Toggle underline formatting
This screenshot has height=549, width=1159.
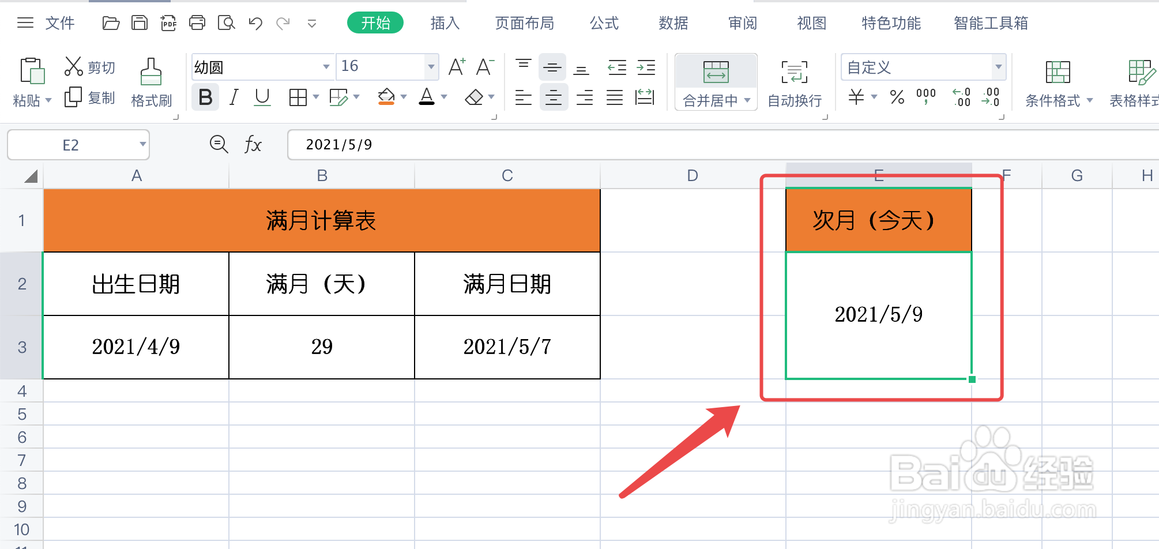tap(262, 97)
